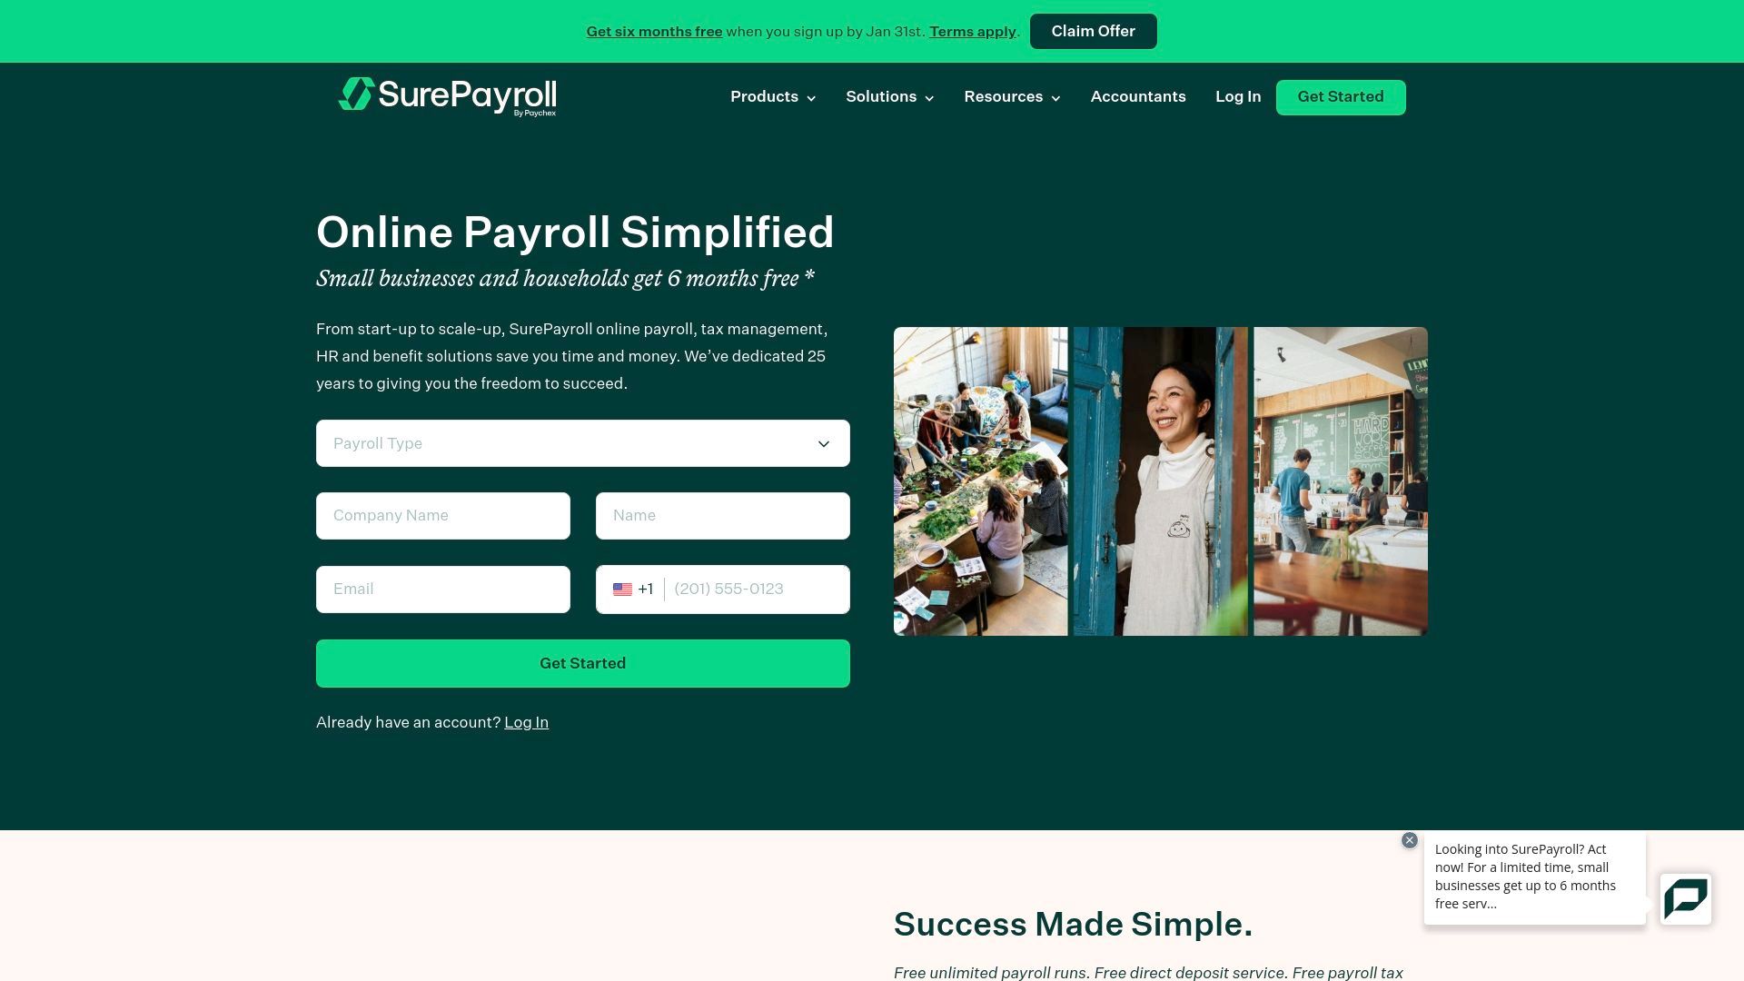Expand the Solutions navigation chevron
Image resolution: width=1744 pixels, height=981 pixels.
tap(931, 97)
